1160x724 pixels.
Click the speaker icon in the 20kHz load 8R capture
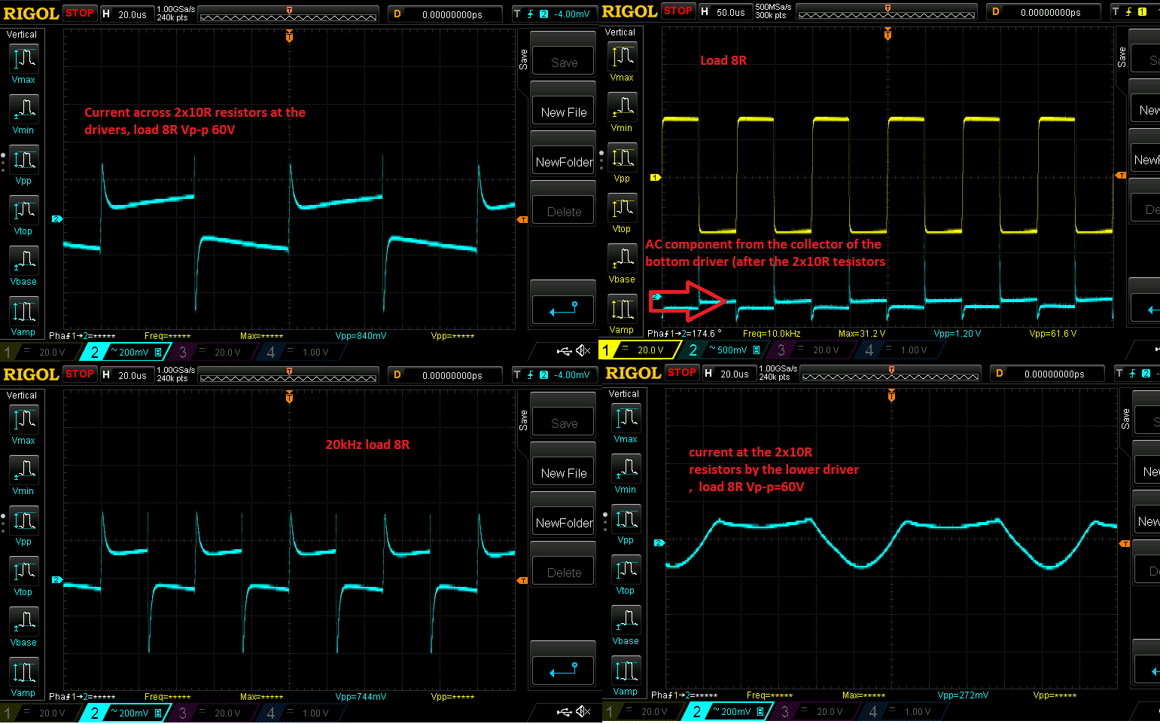point(583,712)
